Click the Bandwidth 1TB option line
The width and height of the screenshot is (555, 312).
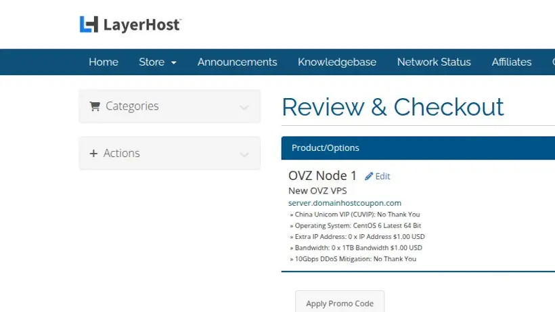(x=356, y=248)
